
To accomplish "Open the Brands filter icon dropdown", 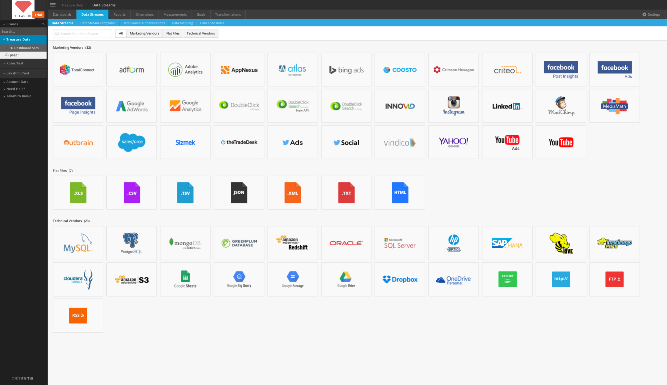I will [43, 24].
